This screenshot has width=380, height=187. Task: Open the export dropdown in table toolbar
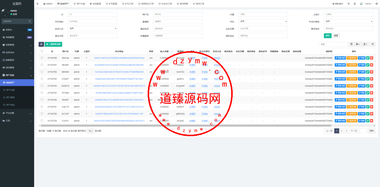[x=365, y=44]
